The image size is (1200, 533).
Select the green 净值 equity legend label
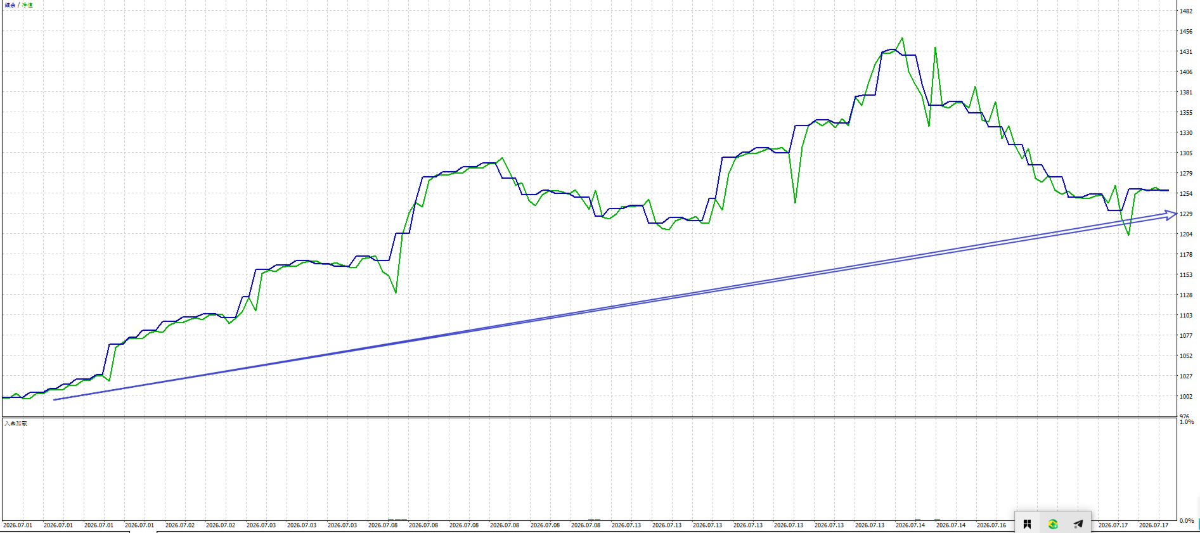pyautogui.click(x=28, y=5)
